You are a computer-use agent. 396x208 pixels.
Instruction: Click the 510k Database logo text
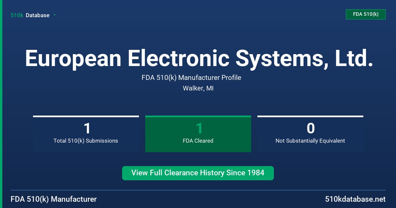(x=30, y=15)
